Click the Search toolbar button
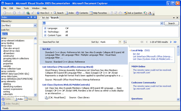181x111 pixels. coord(59,13)
